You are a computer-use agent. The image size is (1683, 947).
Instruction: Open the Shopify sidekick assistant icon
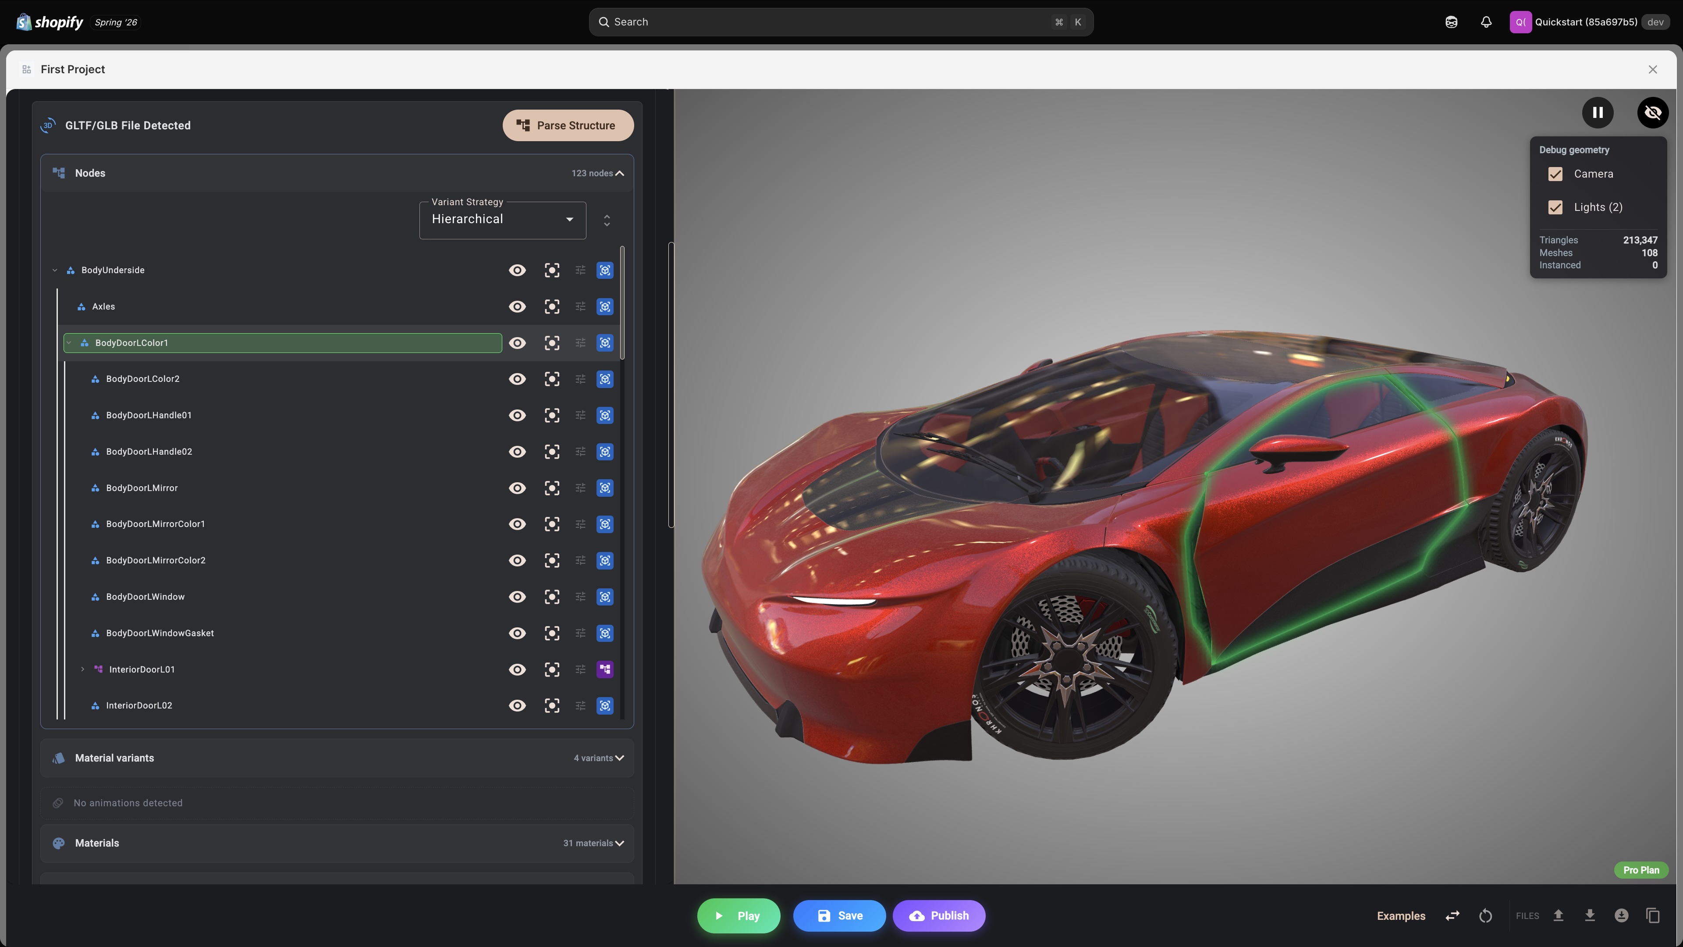click(1451, 22)
